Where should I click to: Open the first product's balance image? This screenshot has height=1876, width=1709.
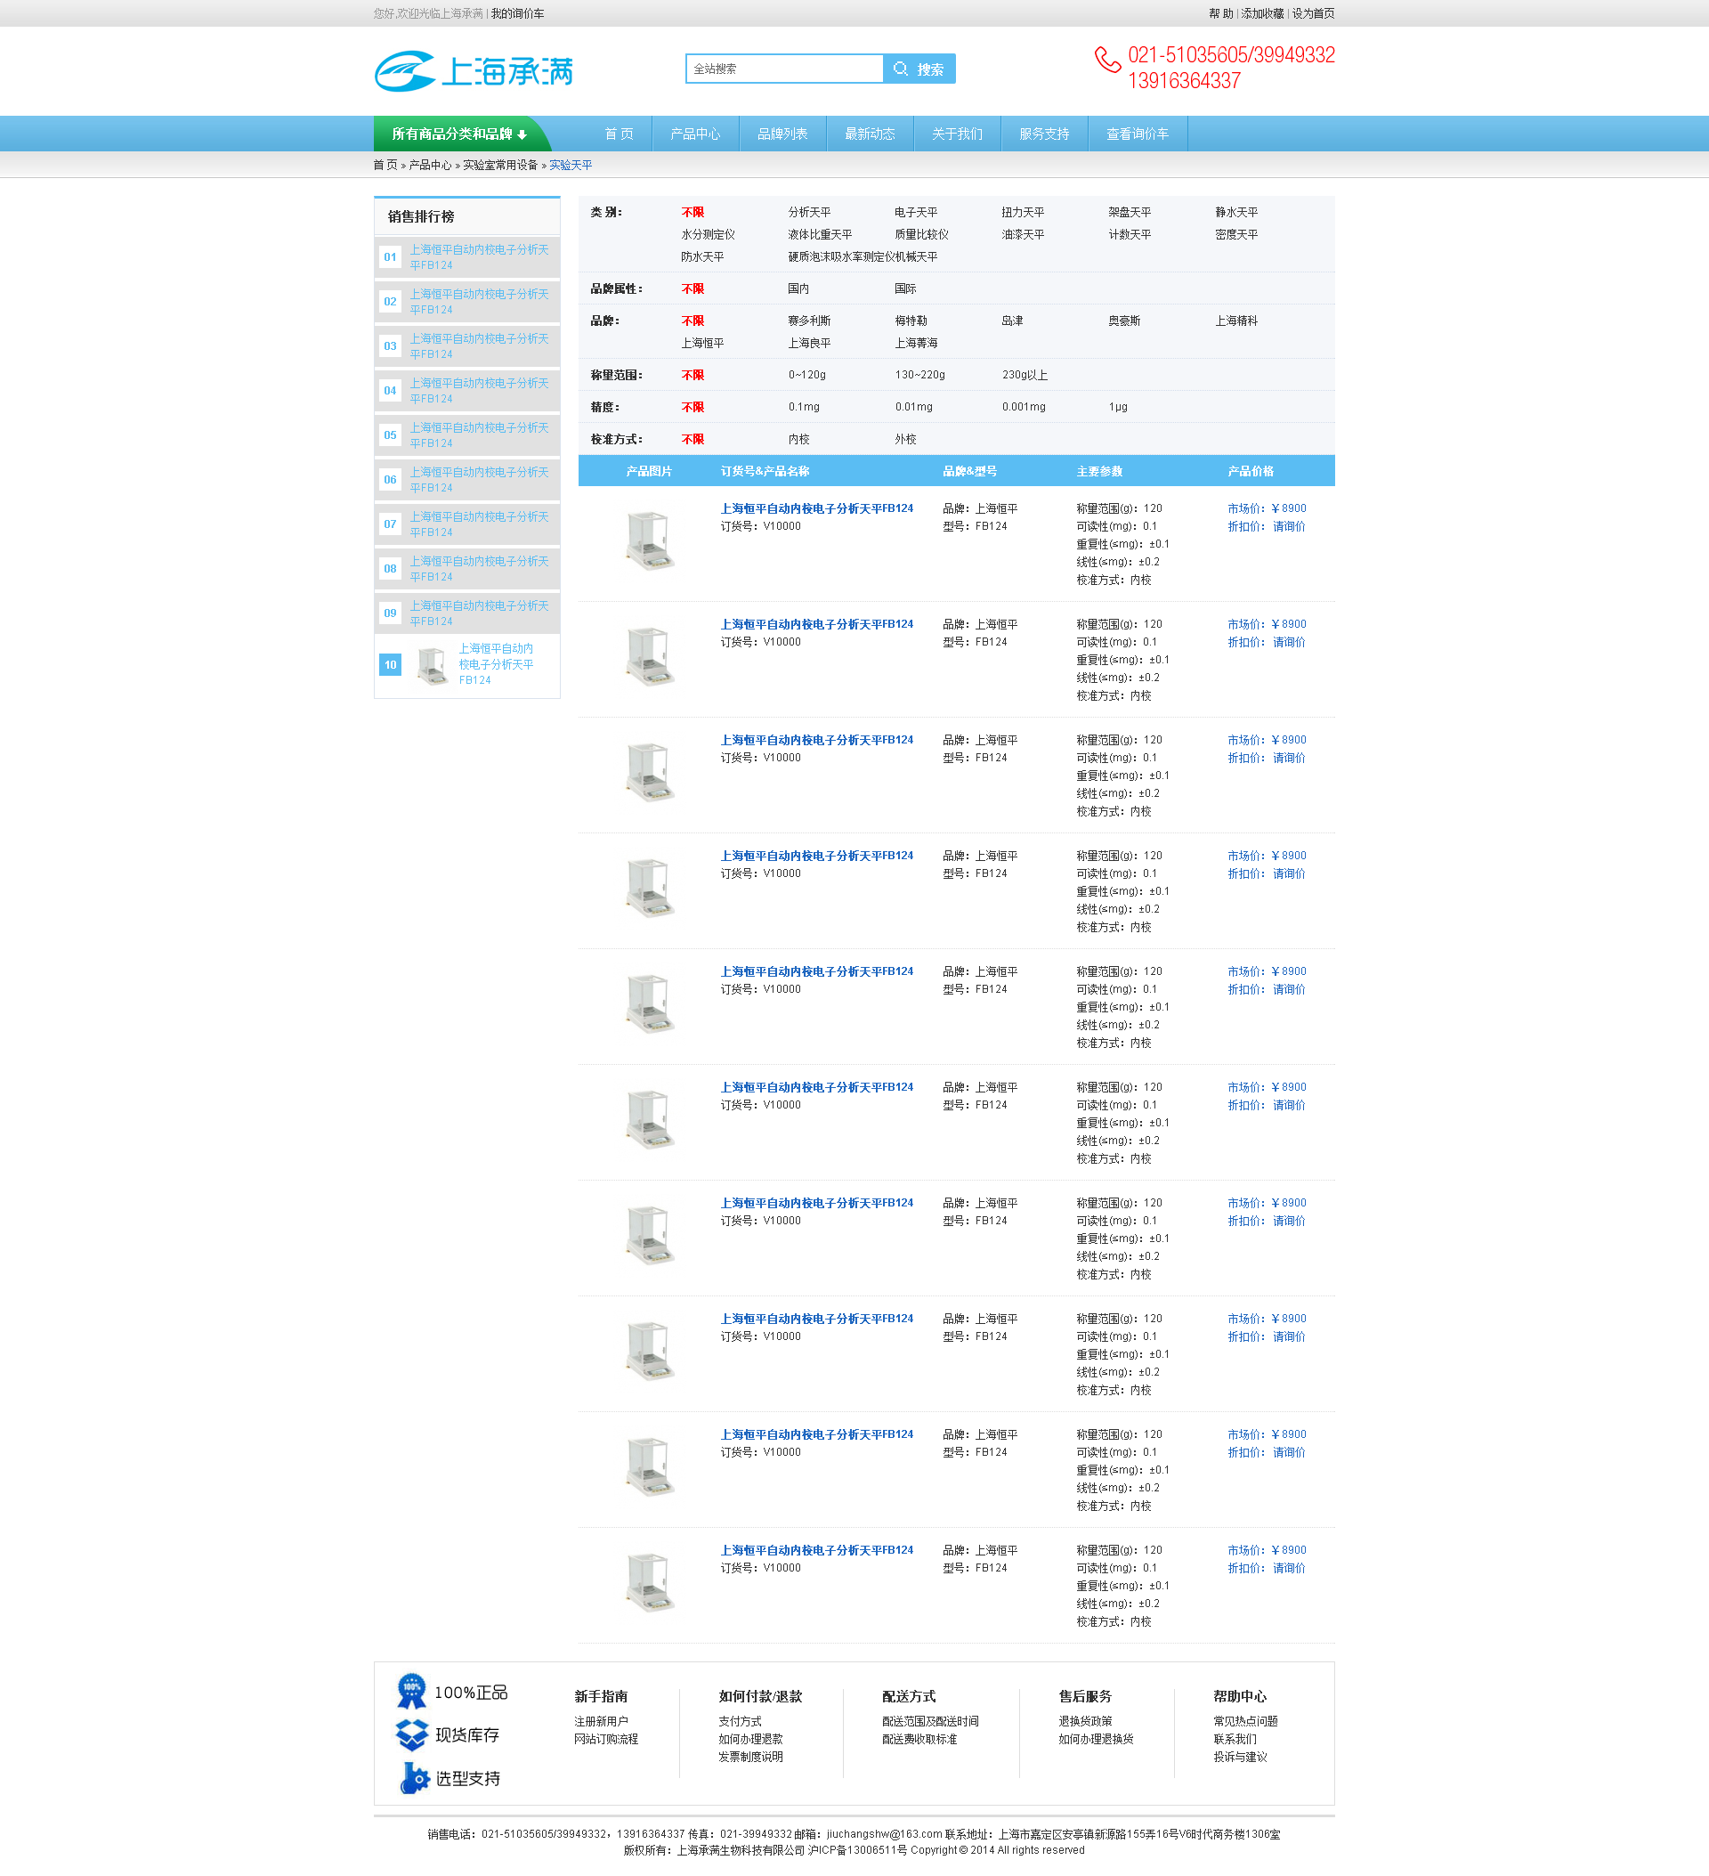(x=648, y=540)
